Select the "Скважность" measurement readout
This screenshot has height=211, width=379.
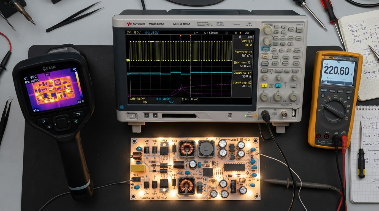point(242,74)
